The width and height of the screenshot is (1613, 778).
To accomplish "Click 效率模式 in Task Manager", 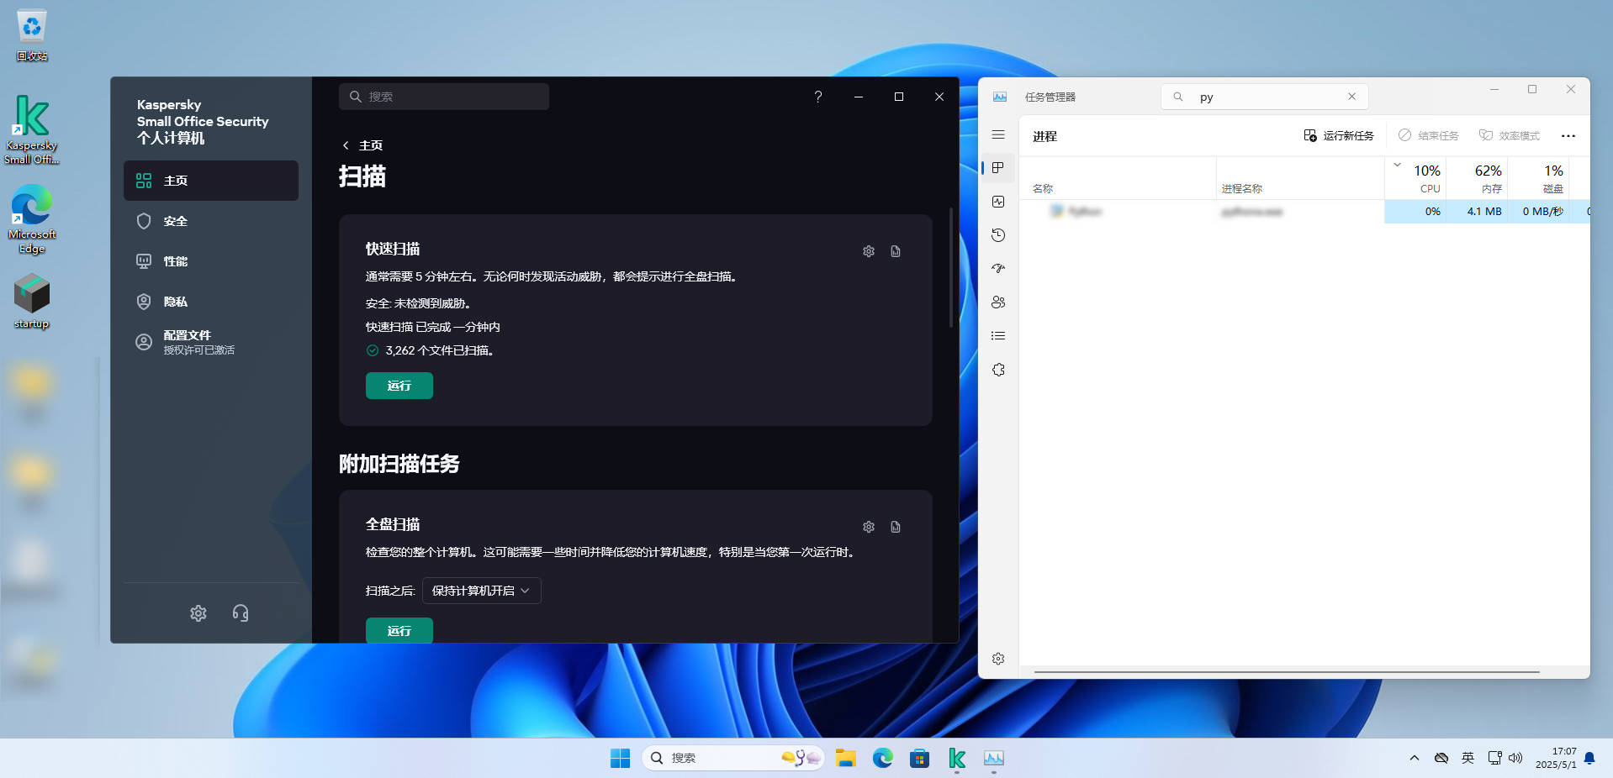I will (x=1510, y=135).
